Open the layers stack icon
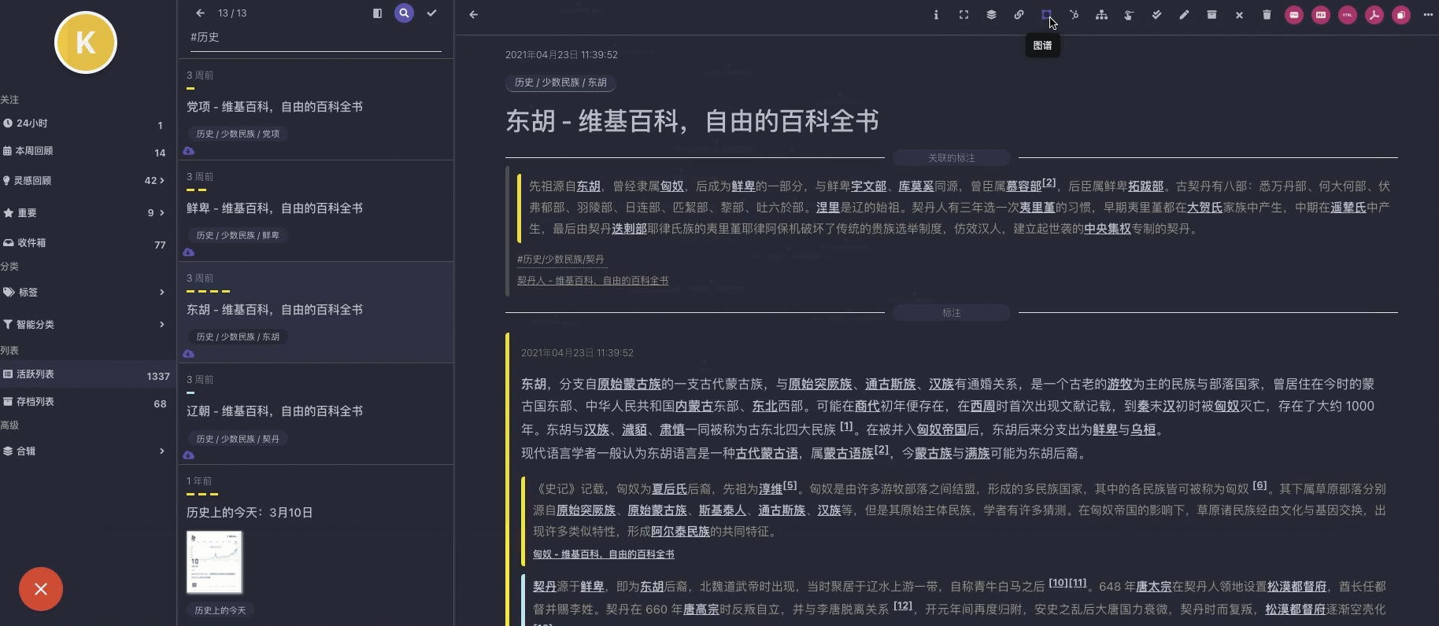The image size is (1439, 626). [991, 15]
